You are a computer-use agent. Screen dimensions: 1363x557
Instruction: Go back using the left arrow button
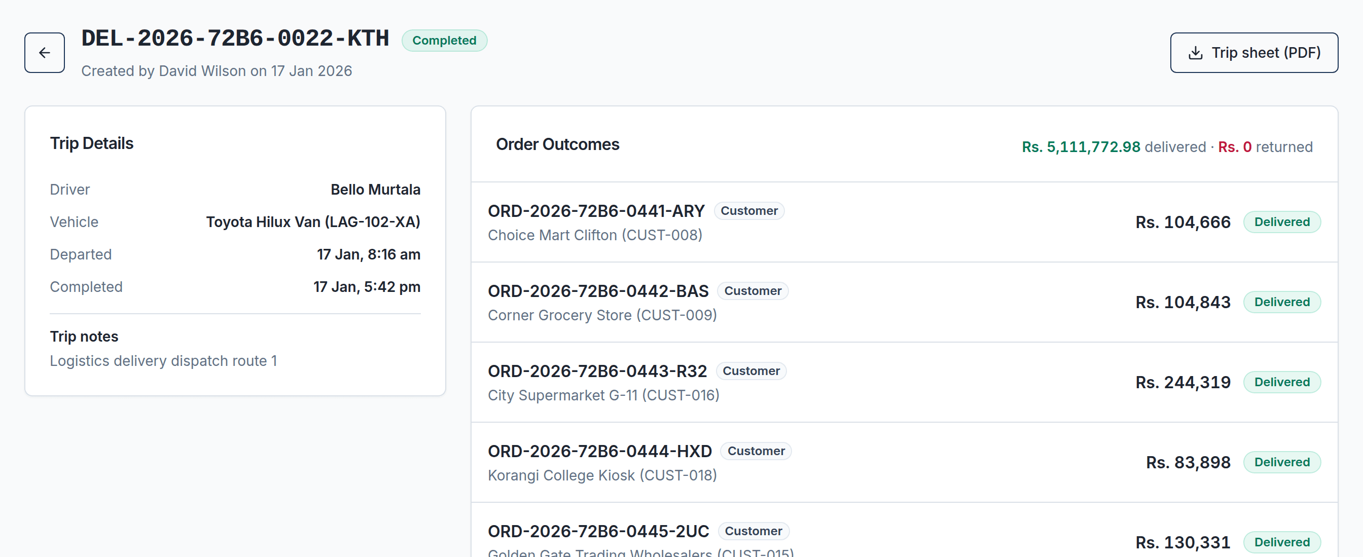(x=45, y=53)
